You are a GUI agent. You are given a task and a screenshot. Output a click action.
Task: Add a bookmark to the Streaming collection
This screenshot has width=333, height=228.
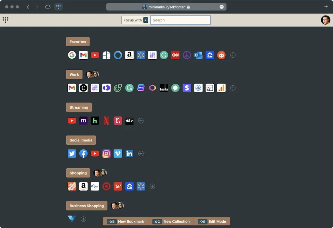click(x=141, y=121)
